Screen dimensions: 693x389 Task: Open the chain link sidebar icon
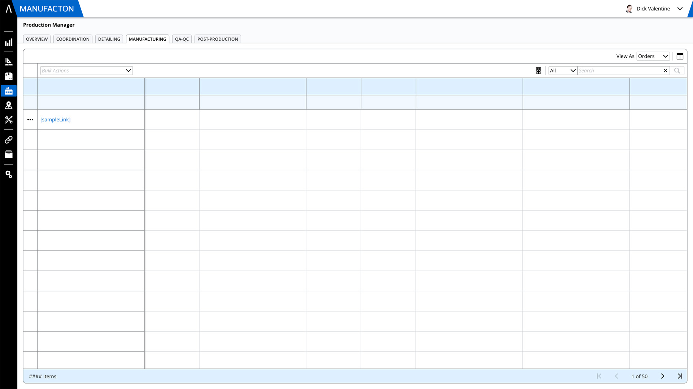pyautogui.click(x=9, y=140)
